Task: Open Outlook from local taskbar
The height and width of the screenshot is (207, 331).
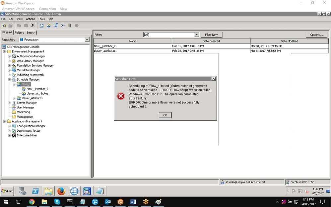Action: point(108,202)
